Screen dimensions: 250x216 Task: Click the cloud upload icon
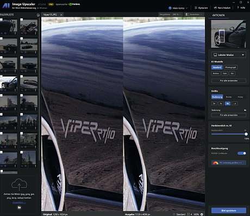point(19,185)
